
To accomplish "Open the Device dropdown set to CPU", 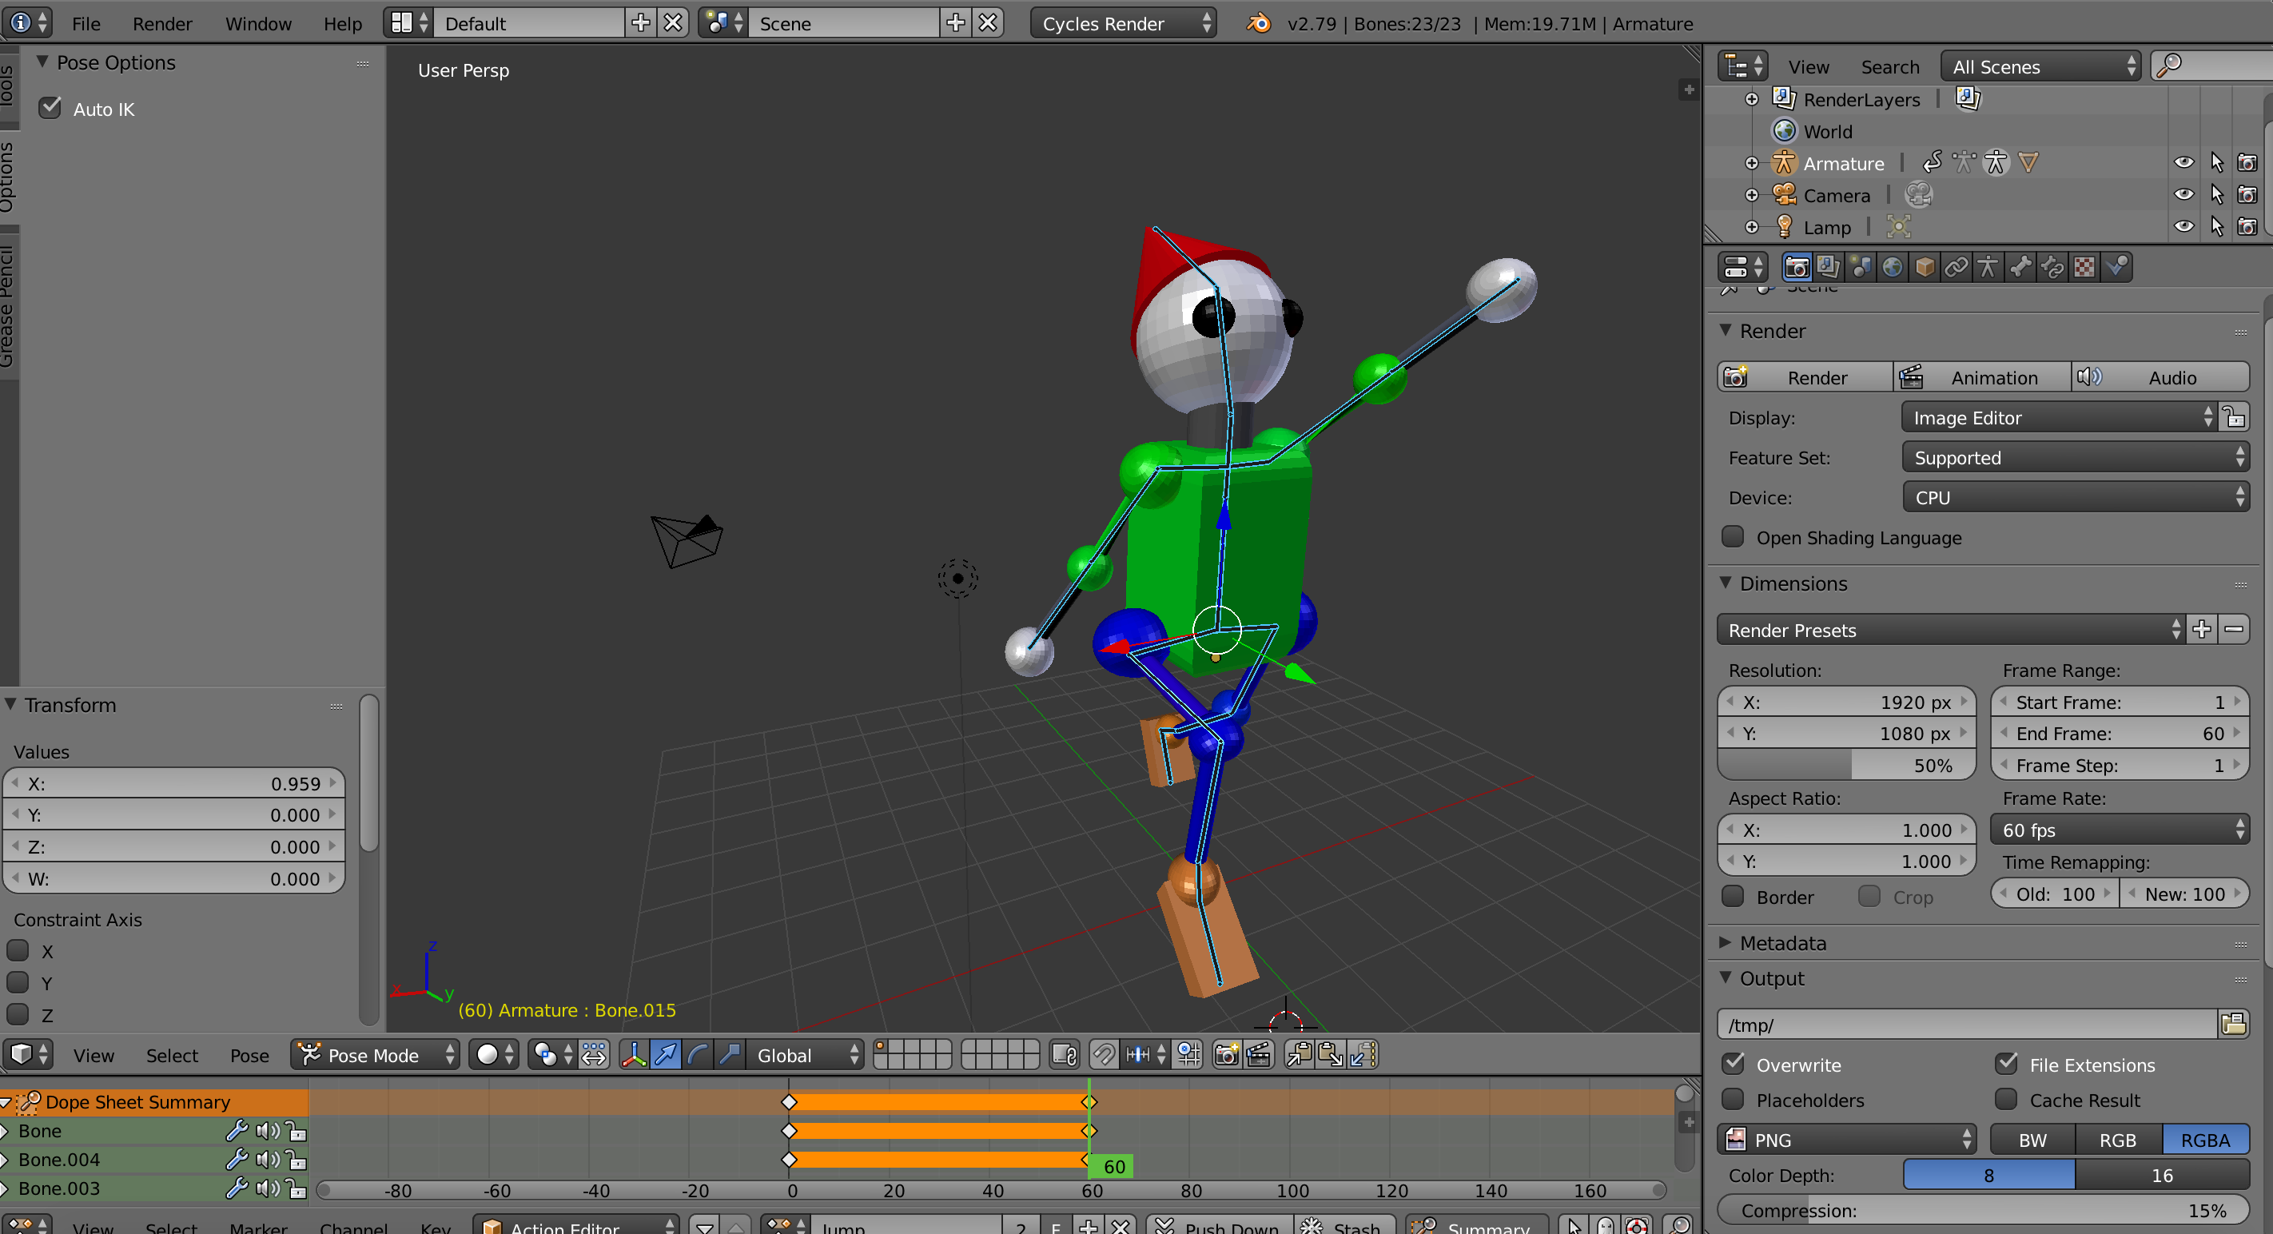I will tap(2075, 497).
